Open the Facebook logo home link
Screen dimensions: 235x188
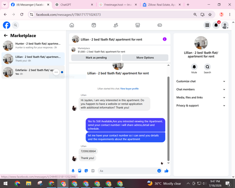[x=7, y=25]
